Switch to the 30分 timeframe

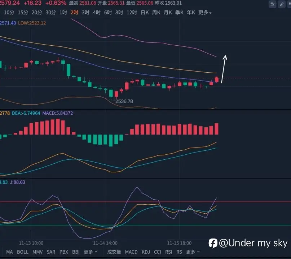[x=51, y=13]
